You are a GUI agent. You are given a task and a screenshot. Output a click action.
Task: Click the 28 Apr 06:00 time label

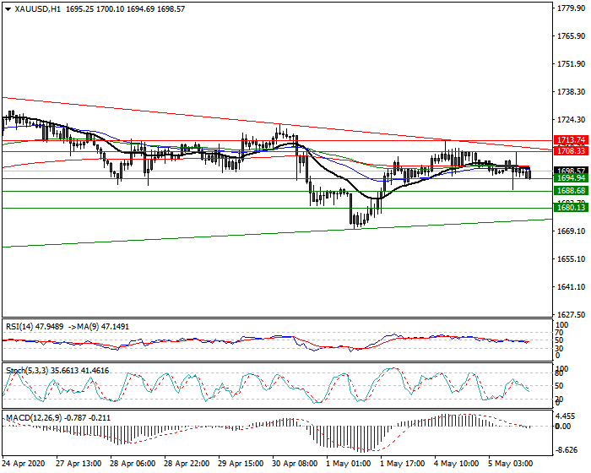pos(133,464)
